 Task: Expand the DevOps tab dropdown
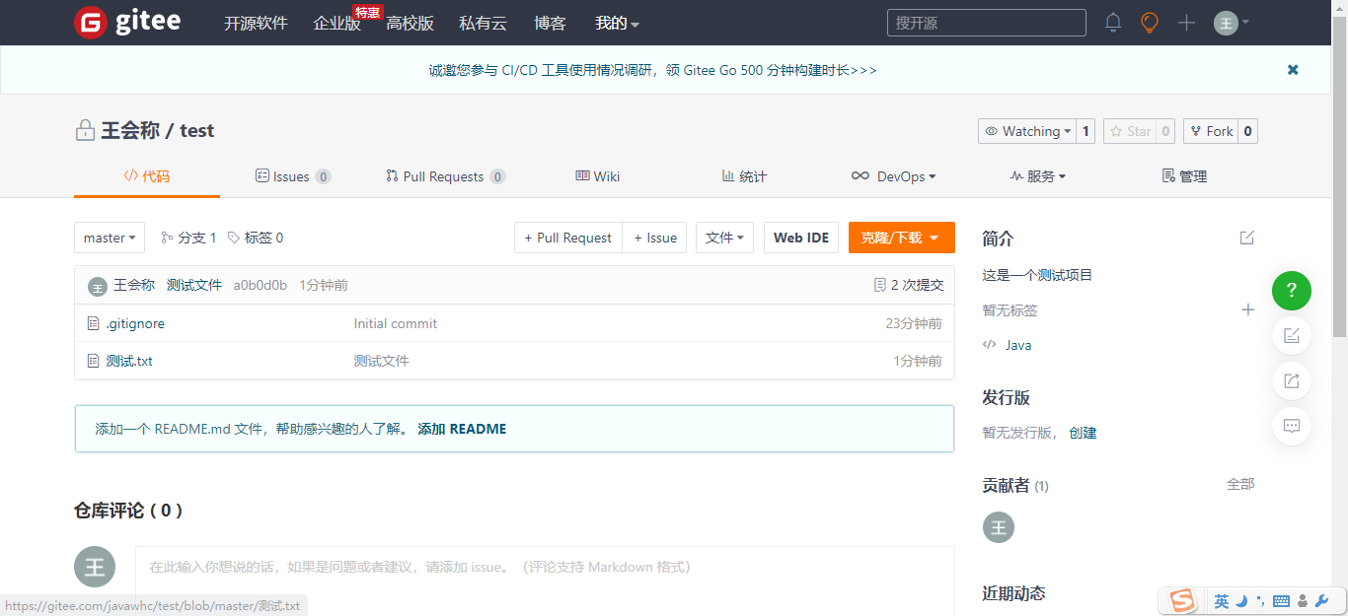click(x=893, y=176)
